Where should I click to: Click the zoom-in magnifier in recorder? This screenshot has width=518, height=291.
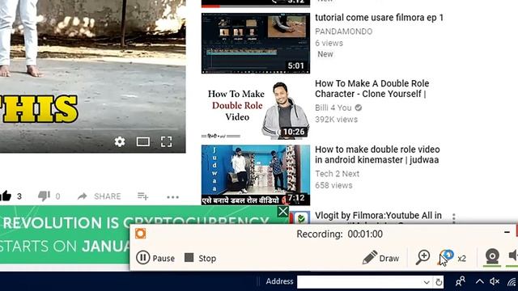(x=422, y=257)
